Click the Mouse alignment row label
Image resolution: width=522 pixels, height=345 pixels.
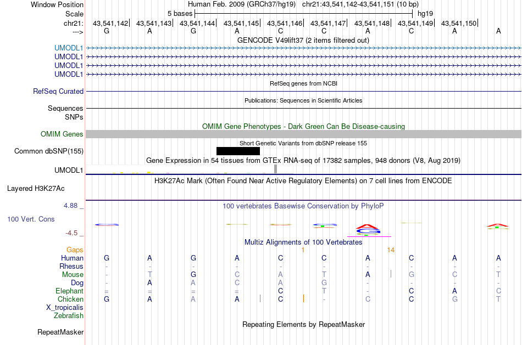(73, 275)
